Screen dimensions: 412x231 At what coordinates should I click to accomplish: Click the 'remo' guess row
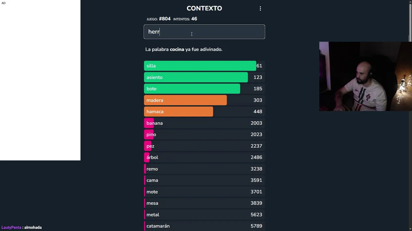(x=204, y=169)
